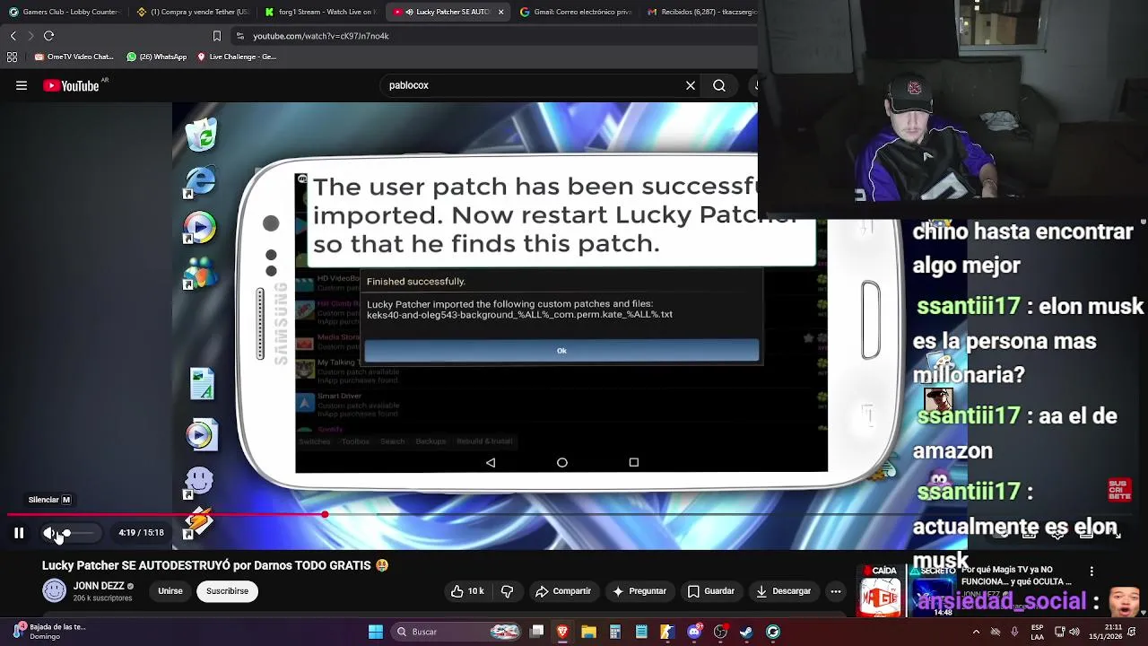The image size is (1148, 646).
Task: Open Calculator from taskbar
Action: pyautogui.click(x=615, y=632)
